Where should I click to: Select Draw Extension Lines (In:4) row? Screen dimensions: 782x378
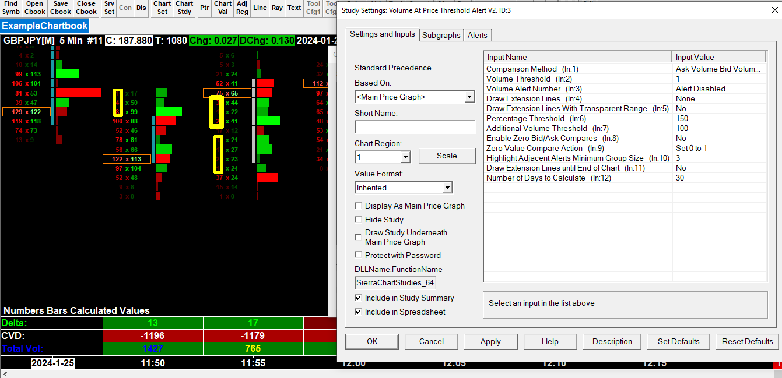click(625, 98)
